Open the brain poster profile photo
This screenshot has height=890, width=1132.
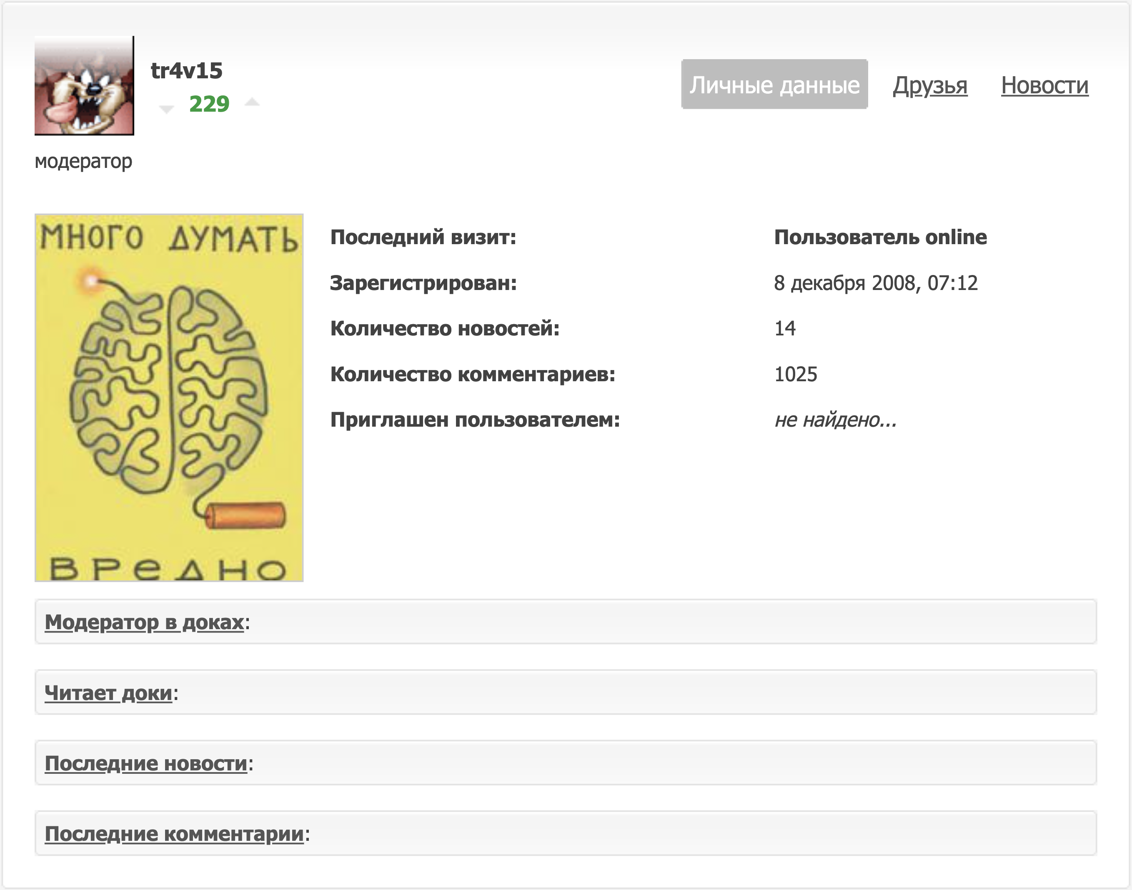tap(169, 397)
